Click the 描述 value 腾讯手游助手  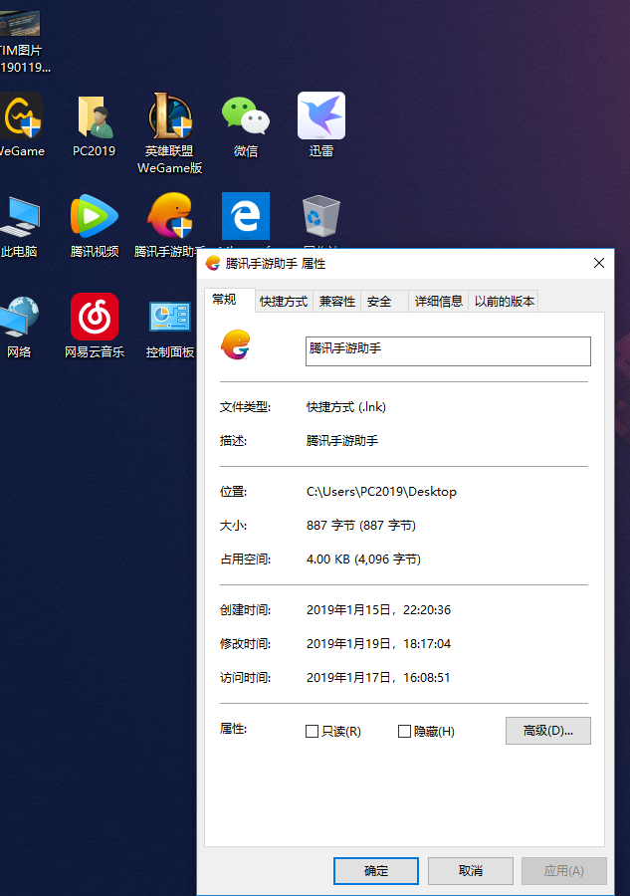tap(342, 441)
